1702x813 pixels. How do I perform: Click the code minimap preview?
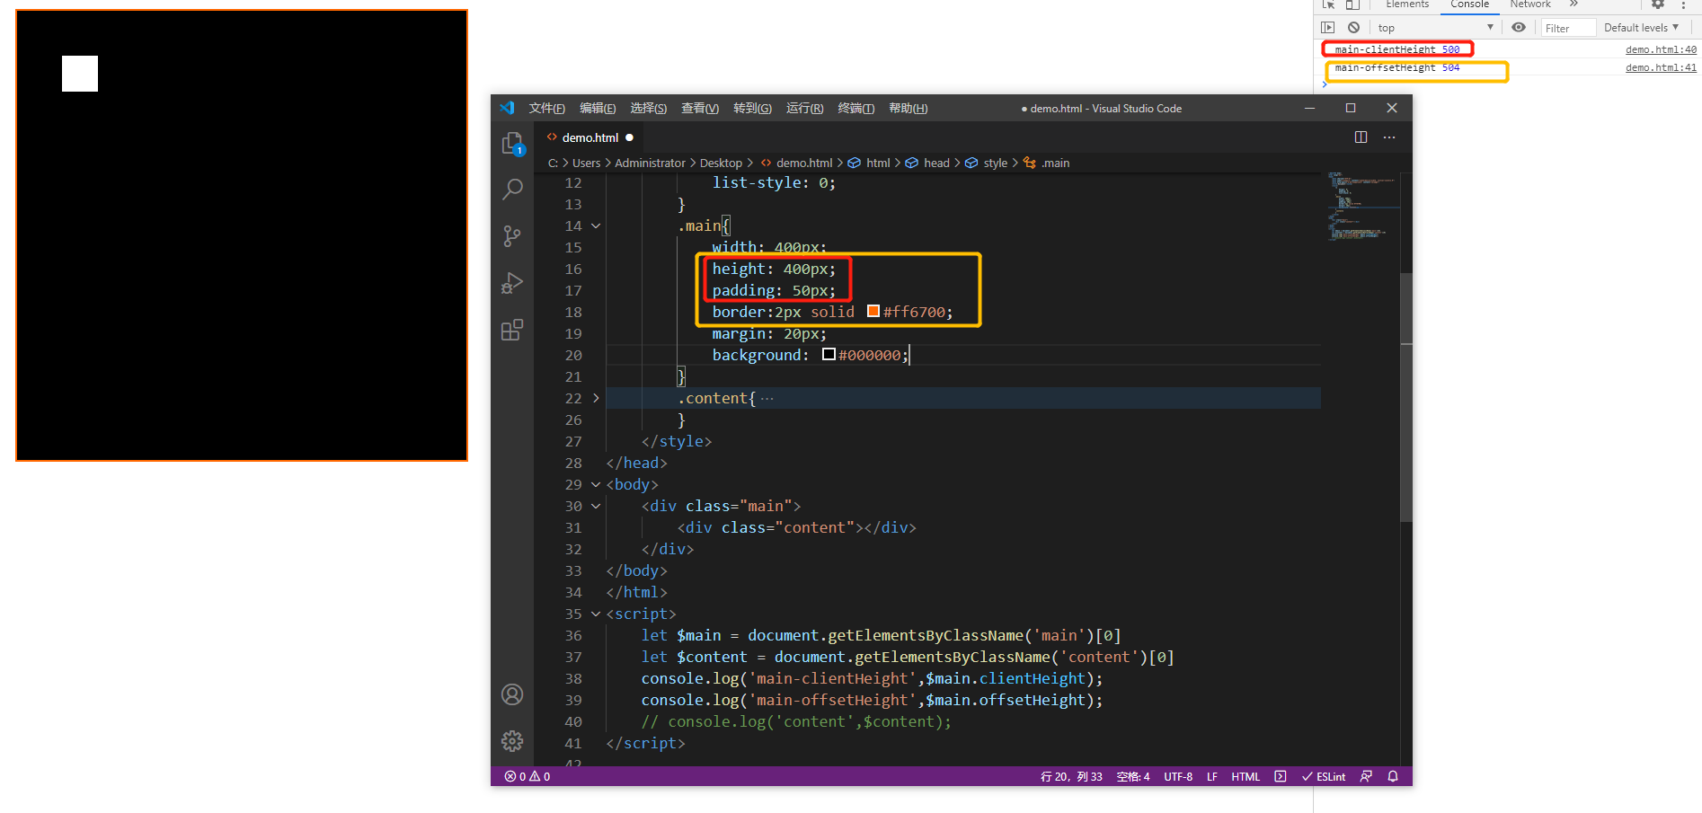point(1362,207)
